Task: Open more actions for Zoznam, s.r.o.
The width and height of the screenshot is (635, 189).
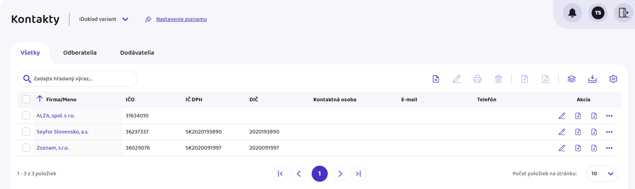Action: (609, 148)
